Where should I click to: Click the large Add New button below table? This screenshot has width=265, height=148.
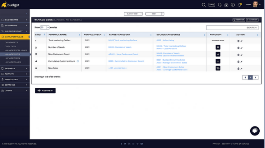click(45, 90)
